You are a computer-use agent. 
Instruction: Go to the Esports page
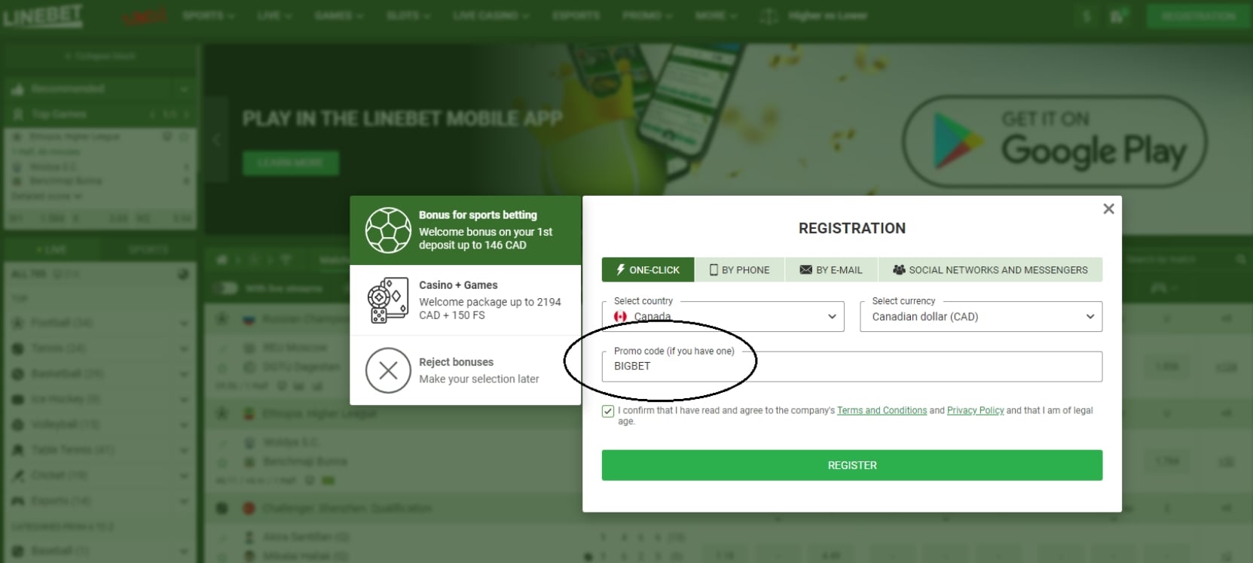[x=576, y=15]
